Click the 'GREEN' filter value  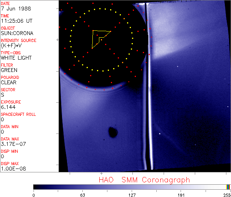(x=9, y=70)
